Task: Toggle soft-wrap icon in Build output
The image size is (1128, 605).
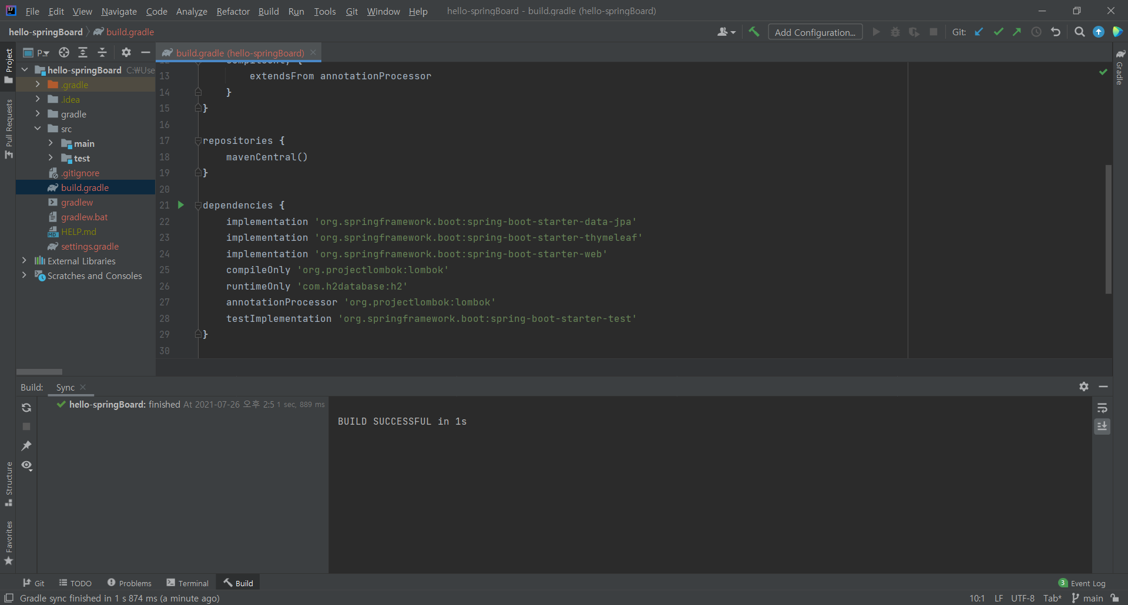Action: point(1103,408)
